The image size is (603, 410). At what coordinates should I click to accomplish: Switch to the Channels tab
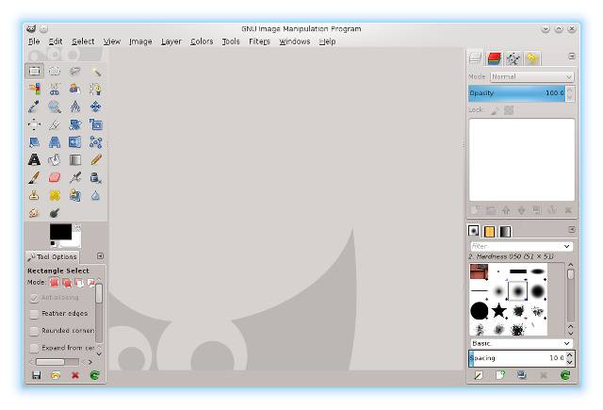[494, 58]
